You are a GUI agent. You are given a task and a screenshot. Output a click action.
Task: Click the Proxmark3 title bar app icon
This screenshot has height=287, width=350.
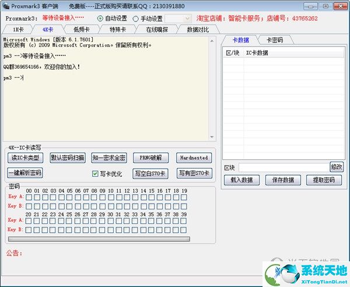coord(6,6)
